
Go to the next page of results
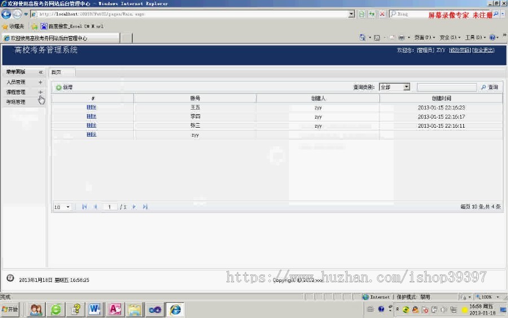point(134,207)
